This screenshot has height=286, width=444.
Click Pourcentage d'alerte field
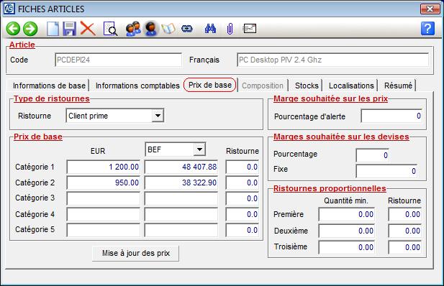[391, 116]
